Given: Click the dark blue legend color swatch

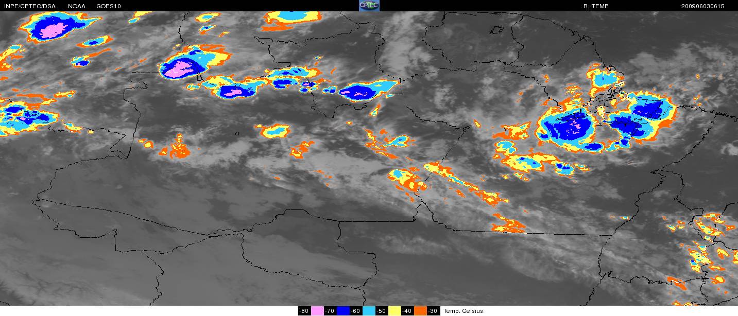Looking at the screenshot, I should coord(343,311).
